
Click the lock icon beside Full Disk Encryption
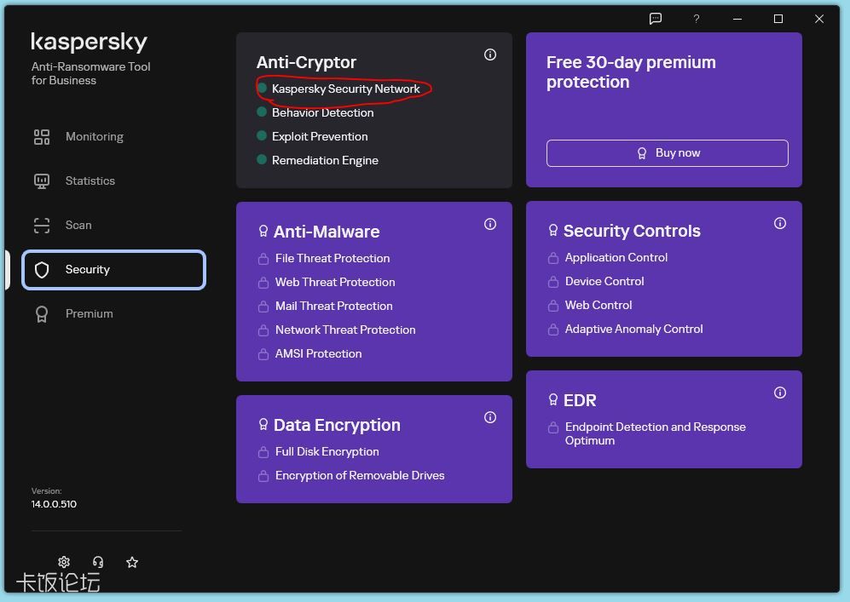[x=263, y=451]
